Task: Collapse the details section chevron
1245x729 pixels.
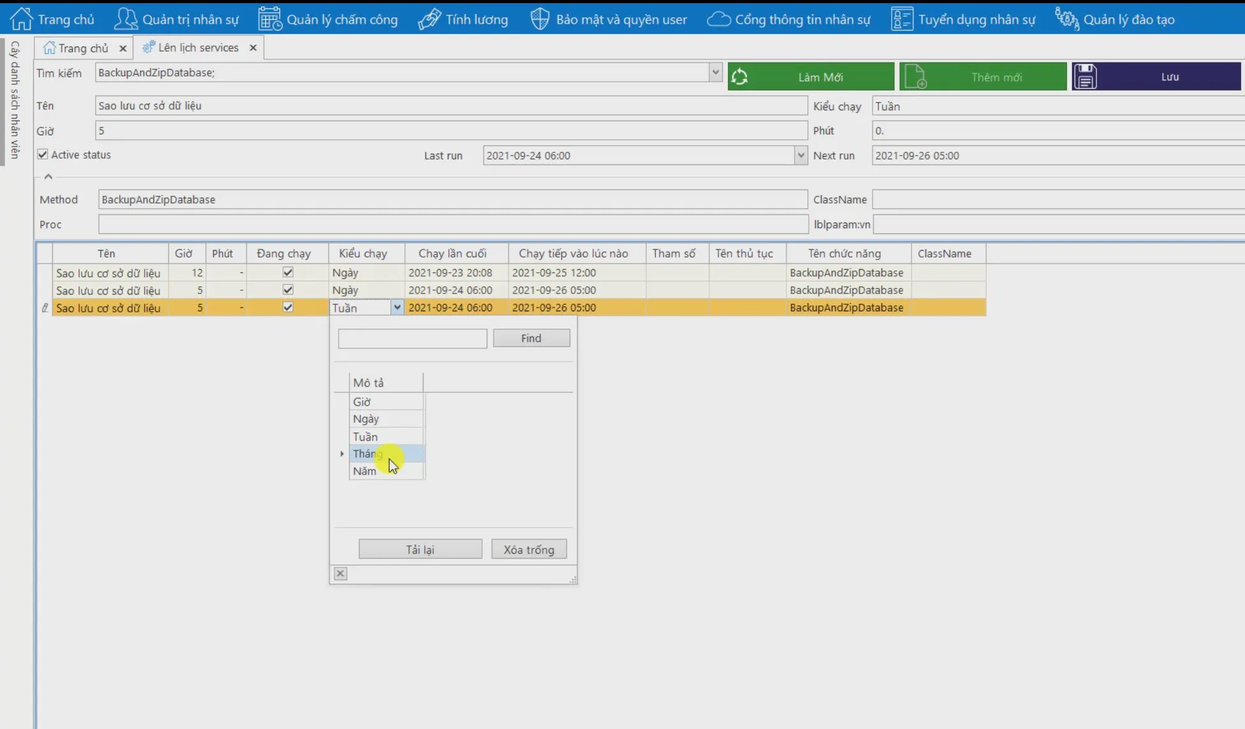Action: point(48,177)
